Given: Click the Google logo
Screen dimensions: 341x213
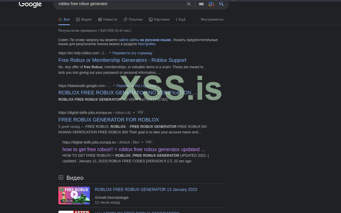Looking at the screenshot, I should [30, 4].
